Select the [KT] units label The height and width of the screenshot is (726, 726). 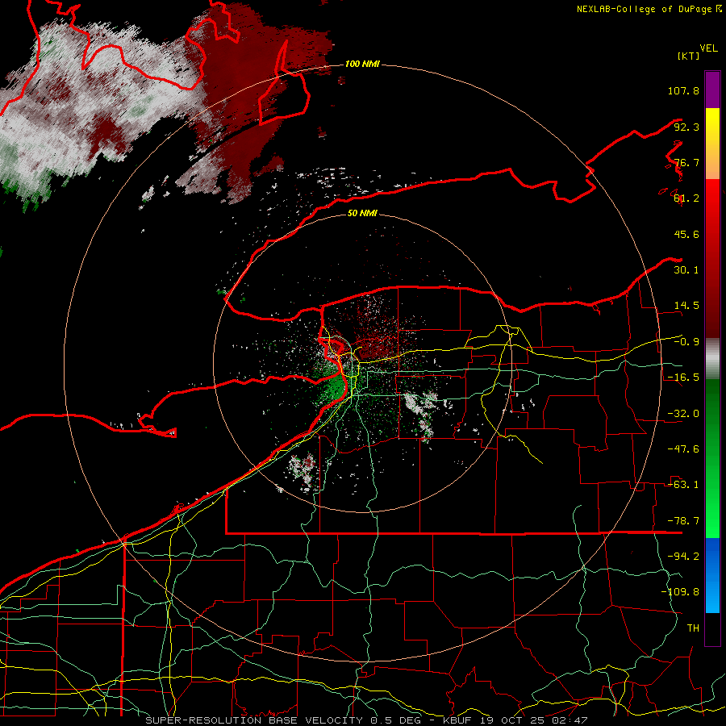pos(688,56)
